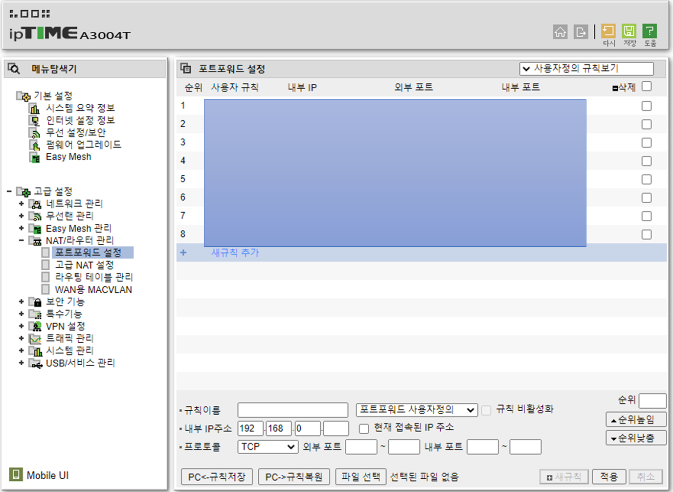The image size is (673, 492).
Task: Click the ▲순위높임 priority control
Action: [x=636, y=420]
